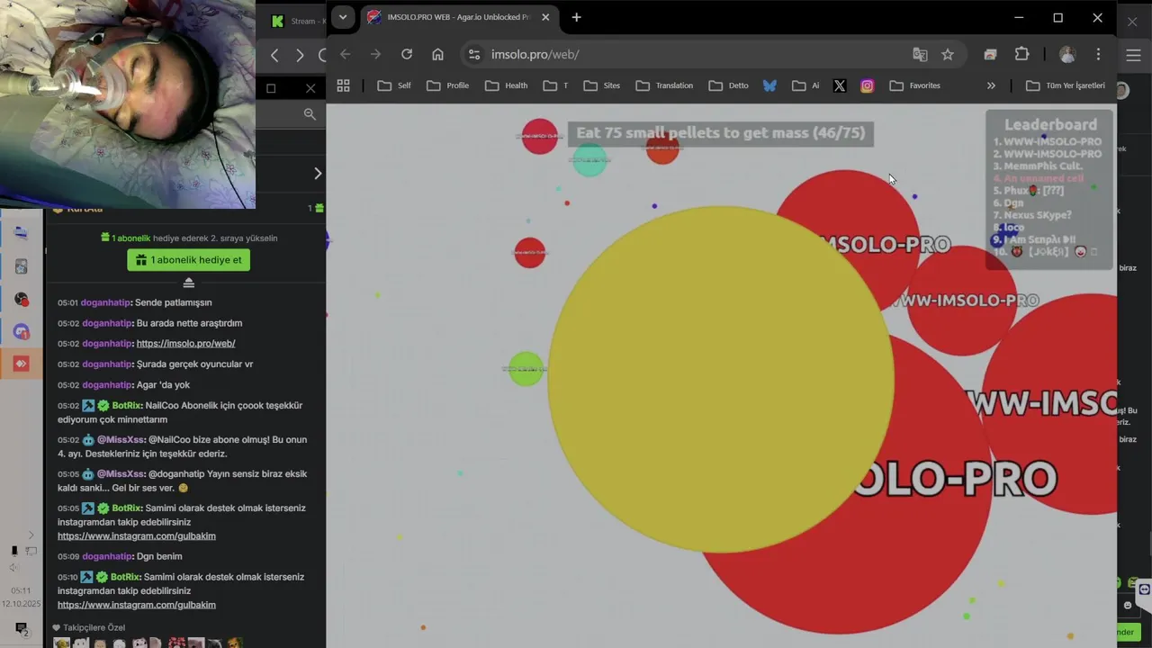This screenshot has height=648, width=1152.
Task: Open the browser profile avatar
Action: click(x=1067, y=54)
